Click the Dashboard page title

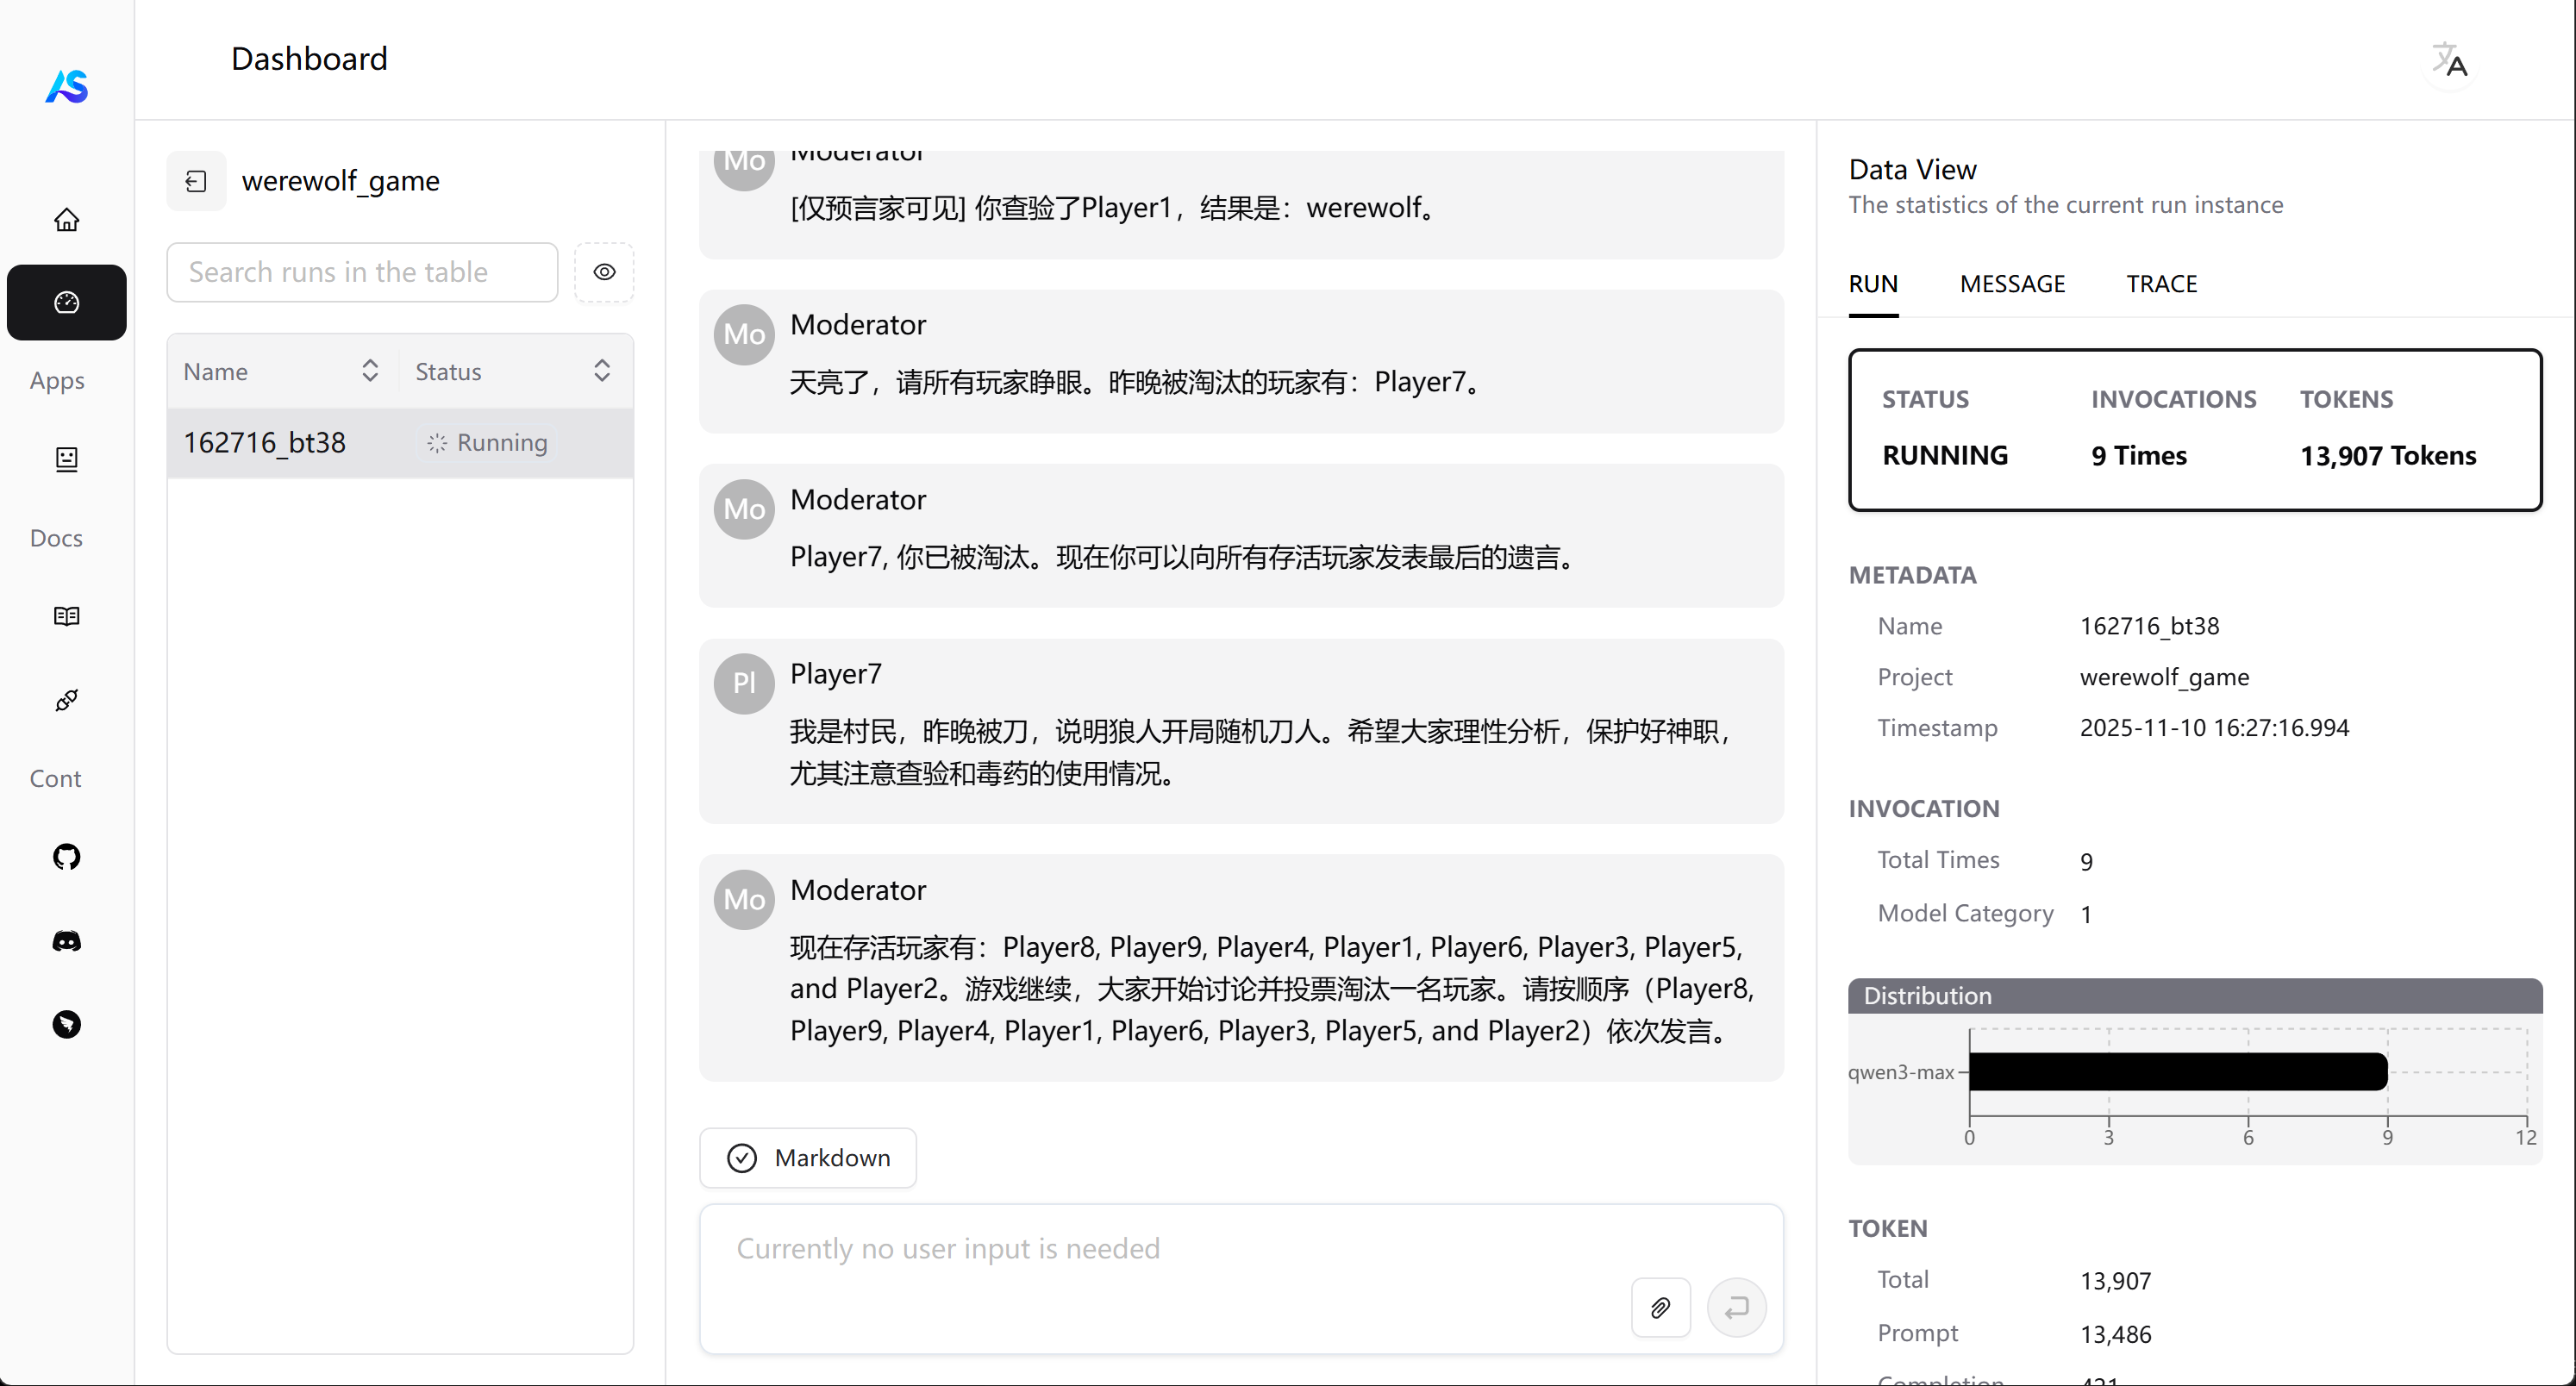pos(309,59)
